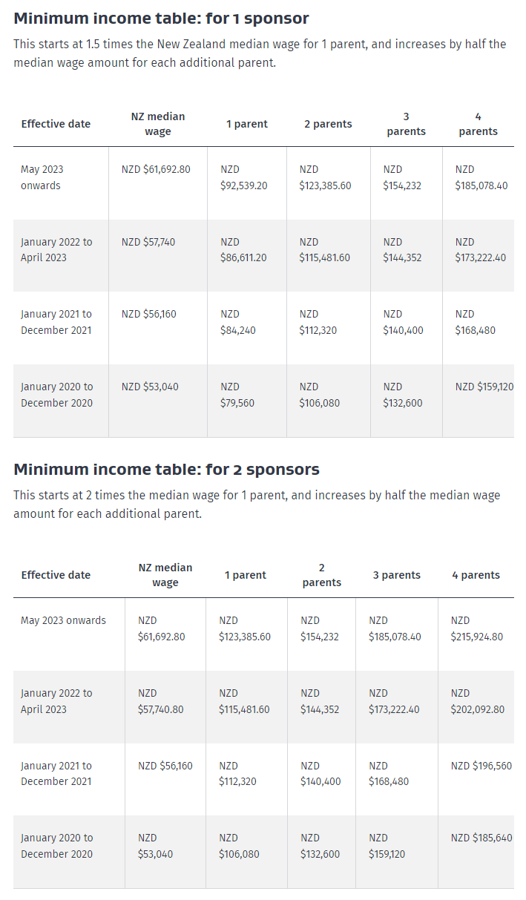Select the NZD $215,924.80 cell
This screenshot has height=900, width=526.
[476, 628]
